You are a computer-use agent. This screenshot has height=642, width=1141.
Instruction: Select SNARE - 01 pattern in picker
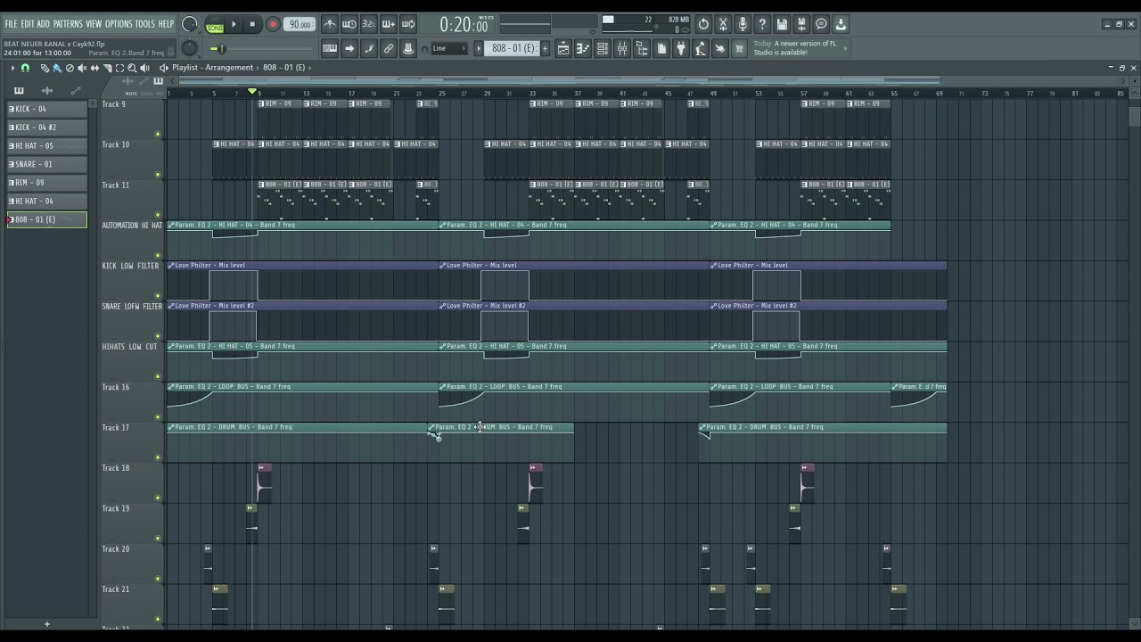click(47, 164)
